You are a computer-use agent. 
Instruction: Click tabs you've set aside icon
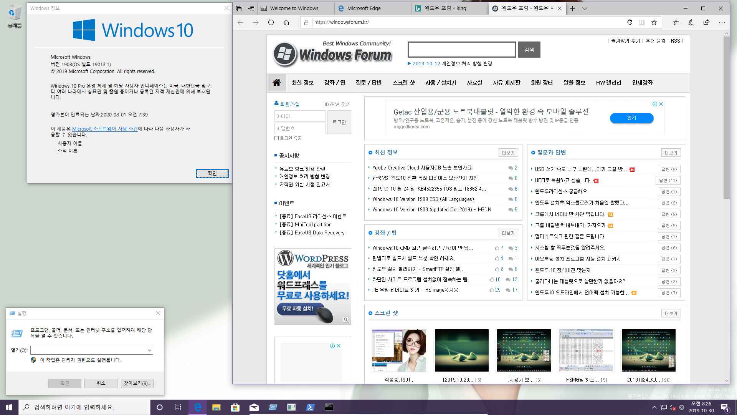pyautogui.click(x=239, y=8)
